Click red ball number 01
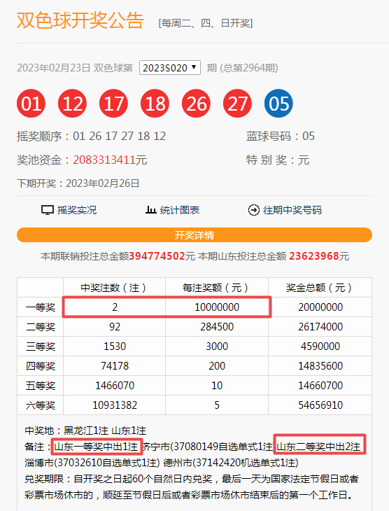The width and height of the screenshot is (389, 511). 31,104
